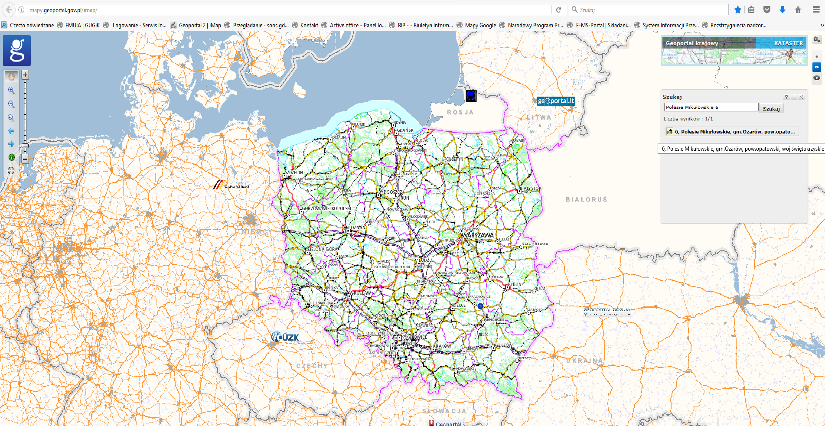Click the browser back button
Image resolution: width=825 pixels, height=426 pixels.
tap(8, 10)
